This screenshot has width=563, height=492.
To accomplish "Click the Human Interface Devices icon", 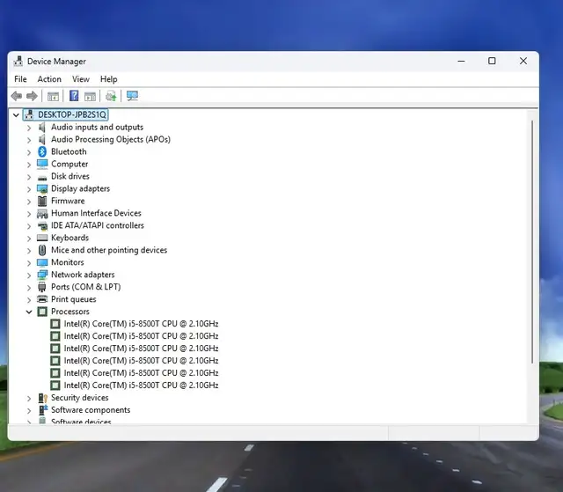I will (42, 214).
